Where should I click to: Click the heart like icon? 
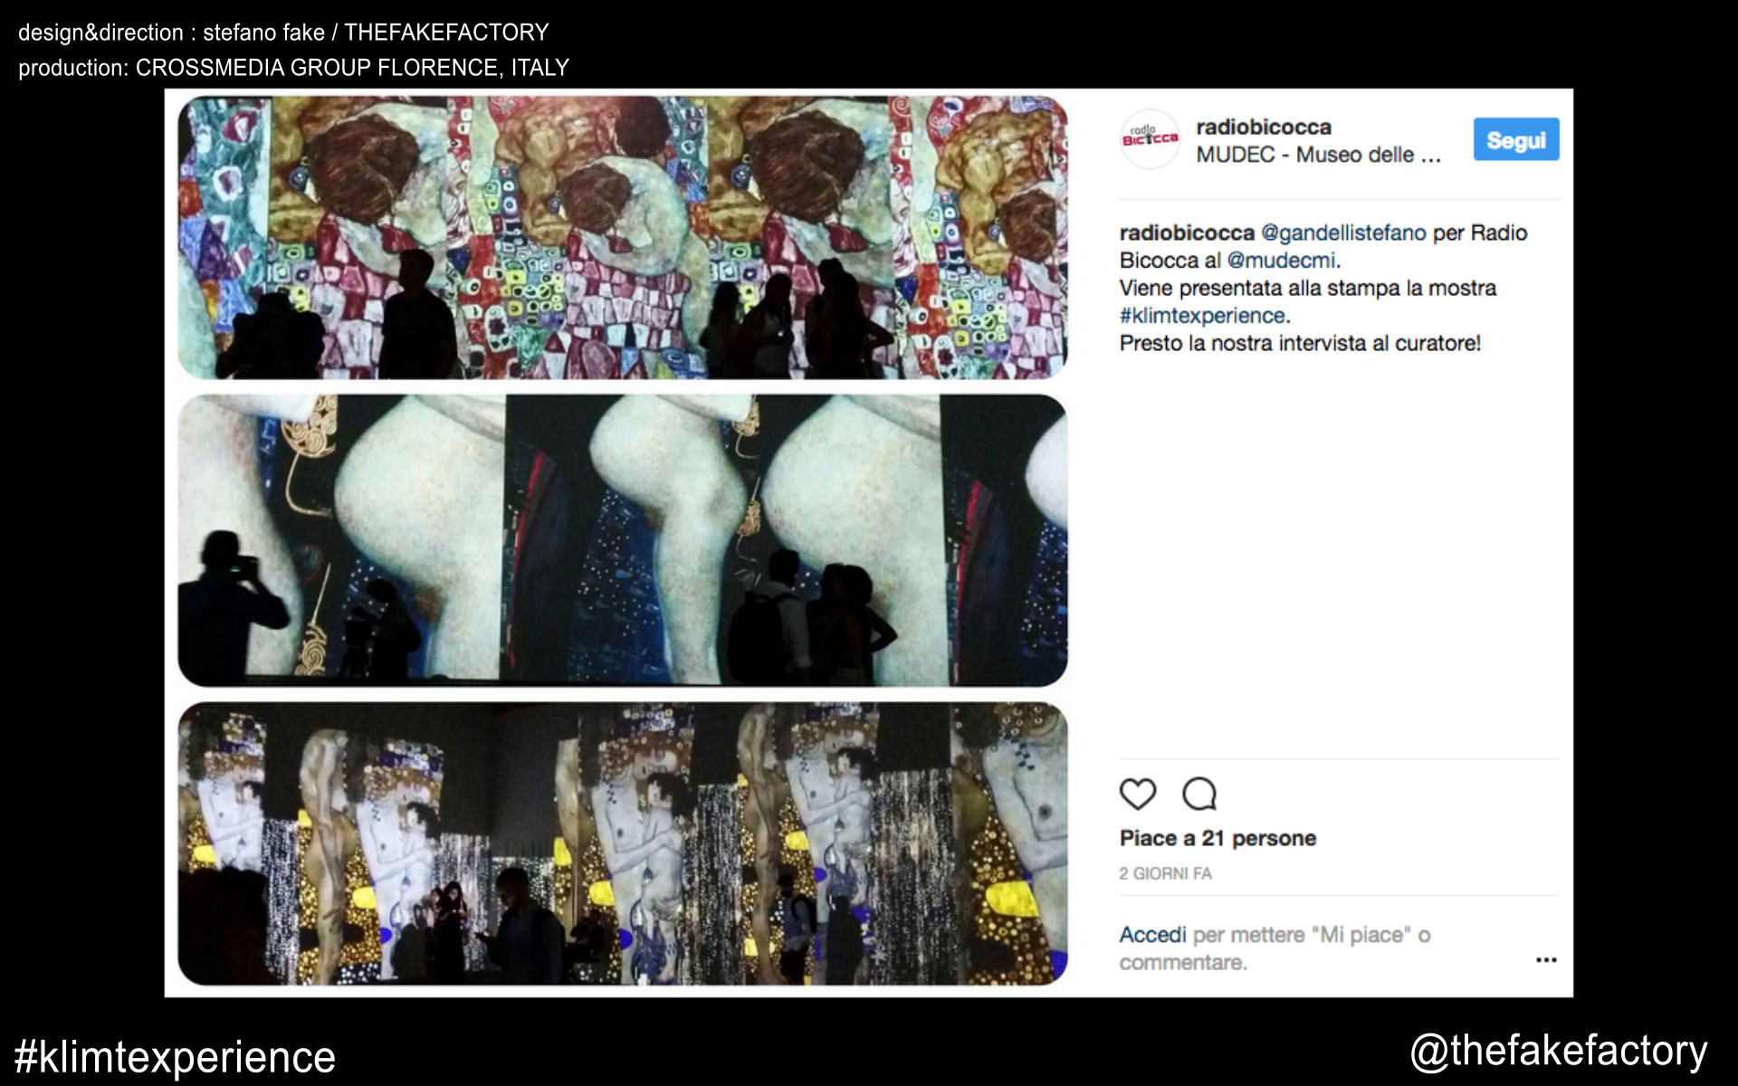click(x=1137, y=794)
